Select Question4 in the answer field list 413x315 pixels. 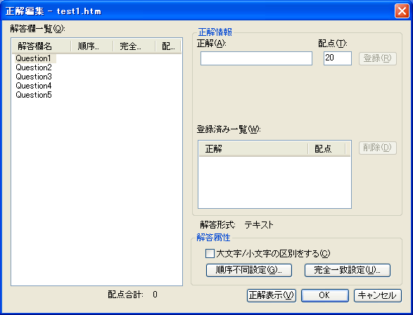34,86
